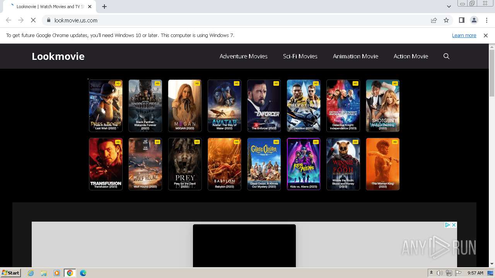Click the Learn more link
Viewport: 495px width, 278px height.
pos(464,35)
